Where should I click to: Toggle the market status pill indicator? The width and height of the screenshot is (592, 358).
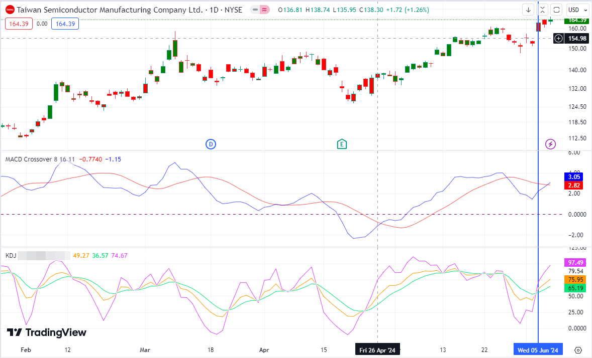[x=255, y=10]
